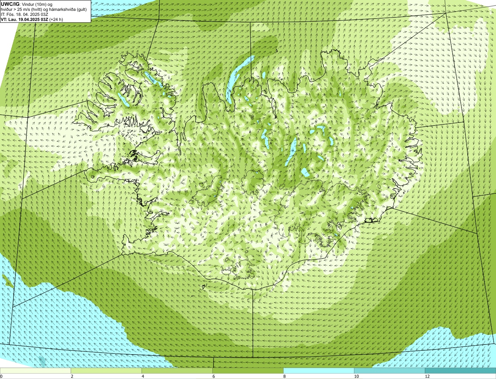
Task: Click the above 12 m/s dark teal swatch
Action: (461, 370)
